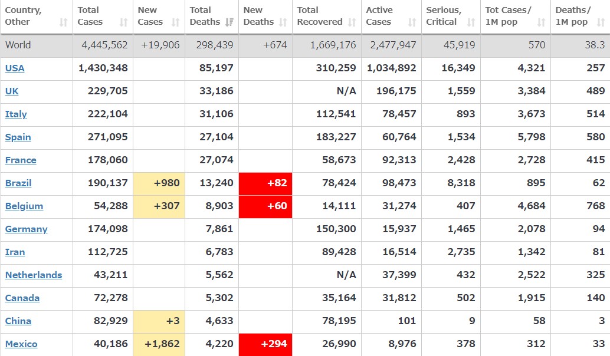The image size is (610, 356).
Task: Click the Total Recovered column header
Action: pyautogui.click(x=327, y=17)
